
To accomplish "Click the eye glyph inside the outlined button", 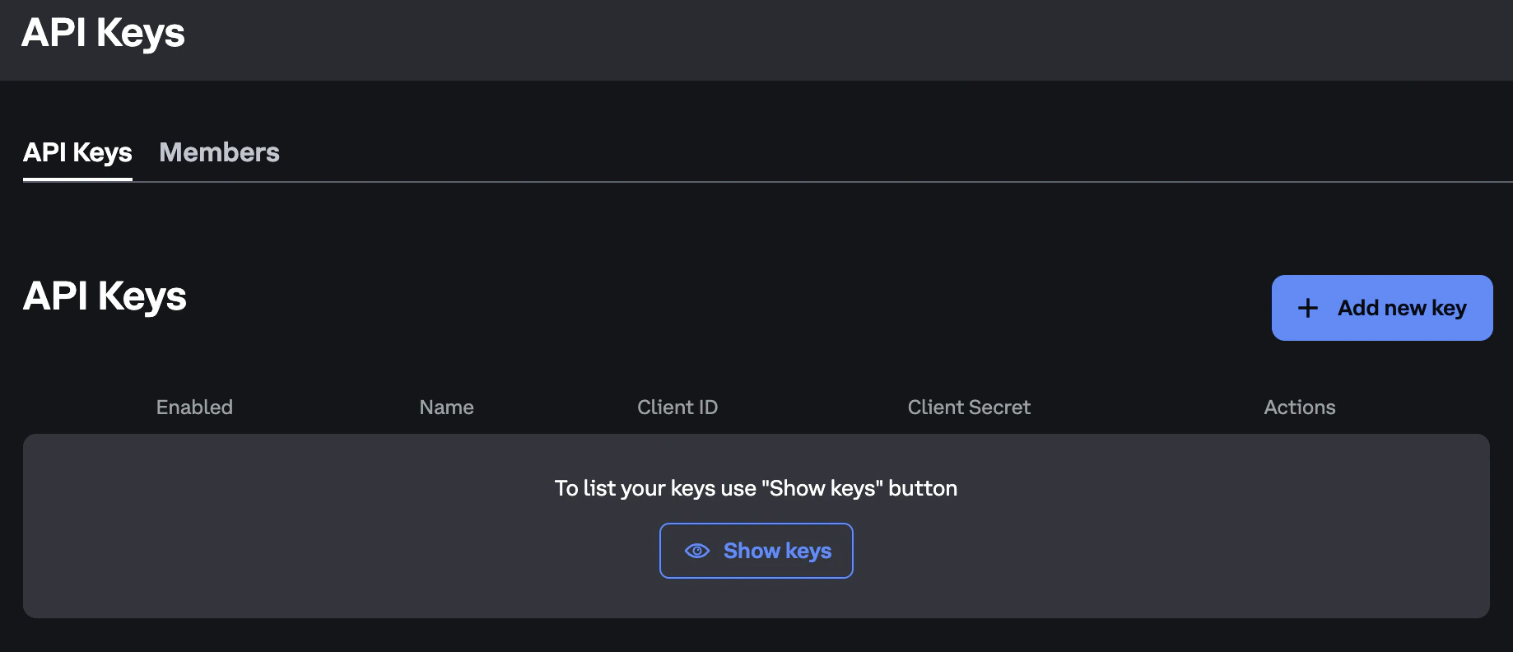I will 698,550.
